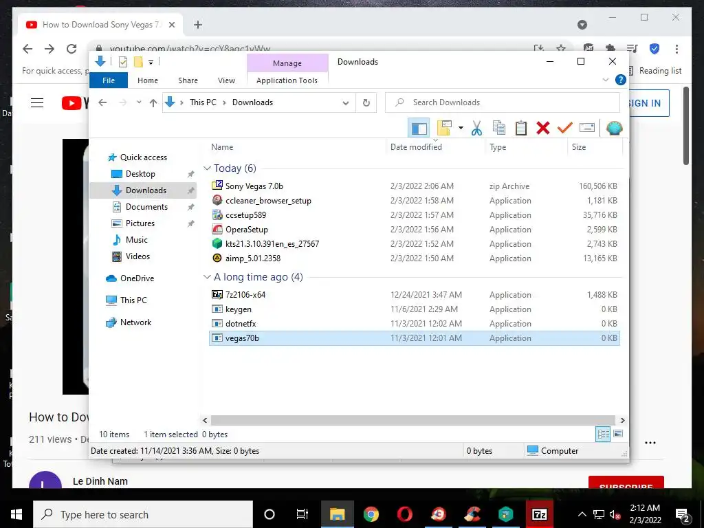The width and height of the screenshot is (704, 528).
Task: Open recent locations dropdown arrow
Action: tap(139, 102)
